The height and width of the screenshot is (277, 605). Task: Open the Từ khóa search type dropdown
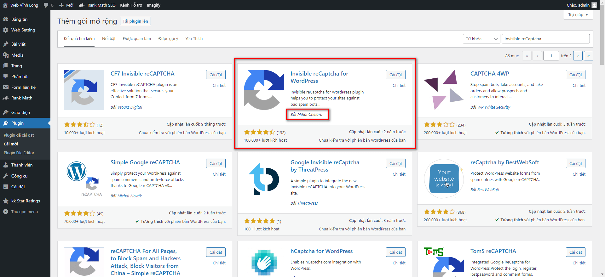481,39
